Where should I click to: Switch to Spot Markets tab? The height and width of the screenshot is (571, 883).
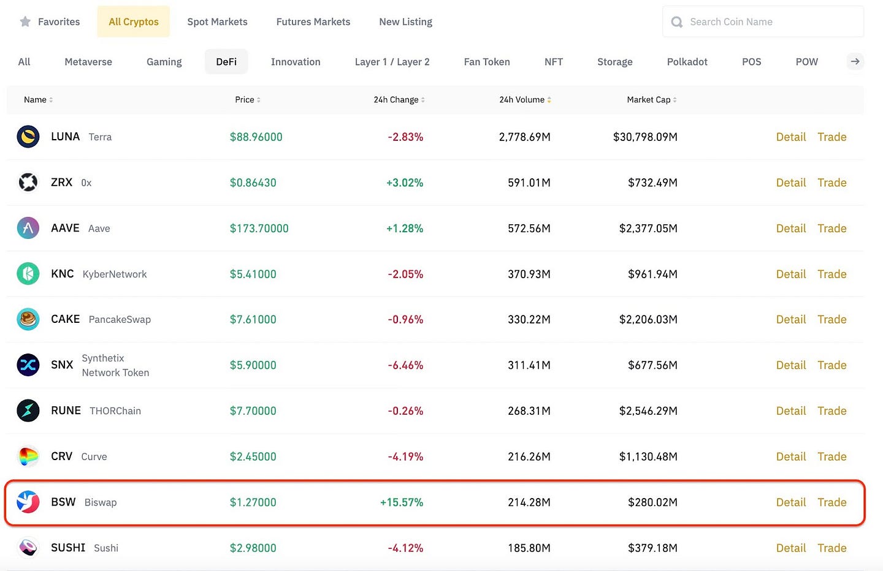[218, 22]
